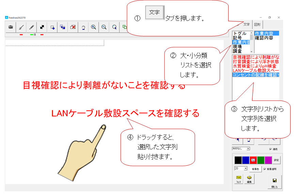Select the pencil drawing tool

pyautogui.click(x=31, y=27)
